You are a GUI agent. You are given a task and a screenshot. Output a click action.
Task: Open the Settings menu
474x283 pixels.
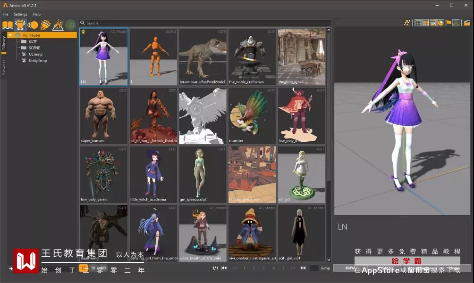20,14
